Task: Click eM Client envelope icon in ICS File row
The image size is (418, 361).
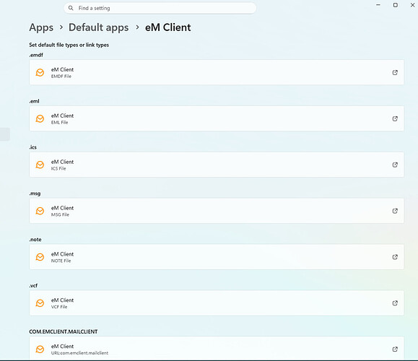Action: tap(40, 165)
